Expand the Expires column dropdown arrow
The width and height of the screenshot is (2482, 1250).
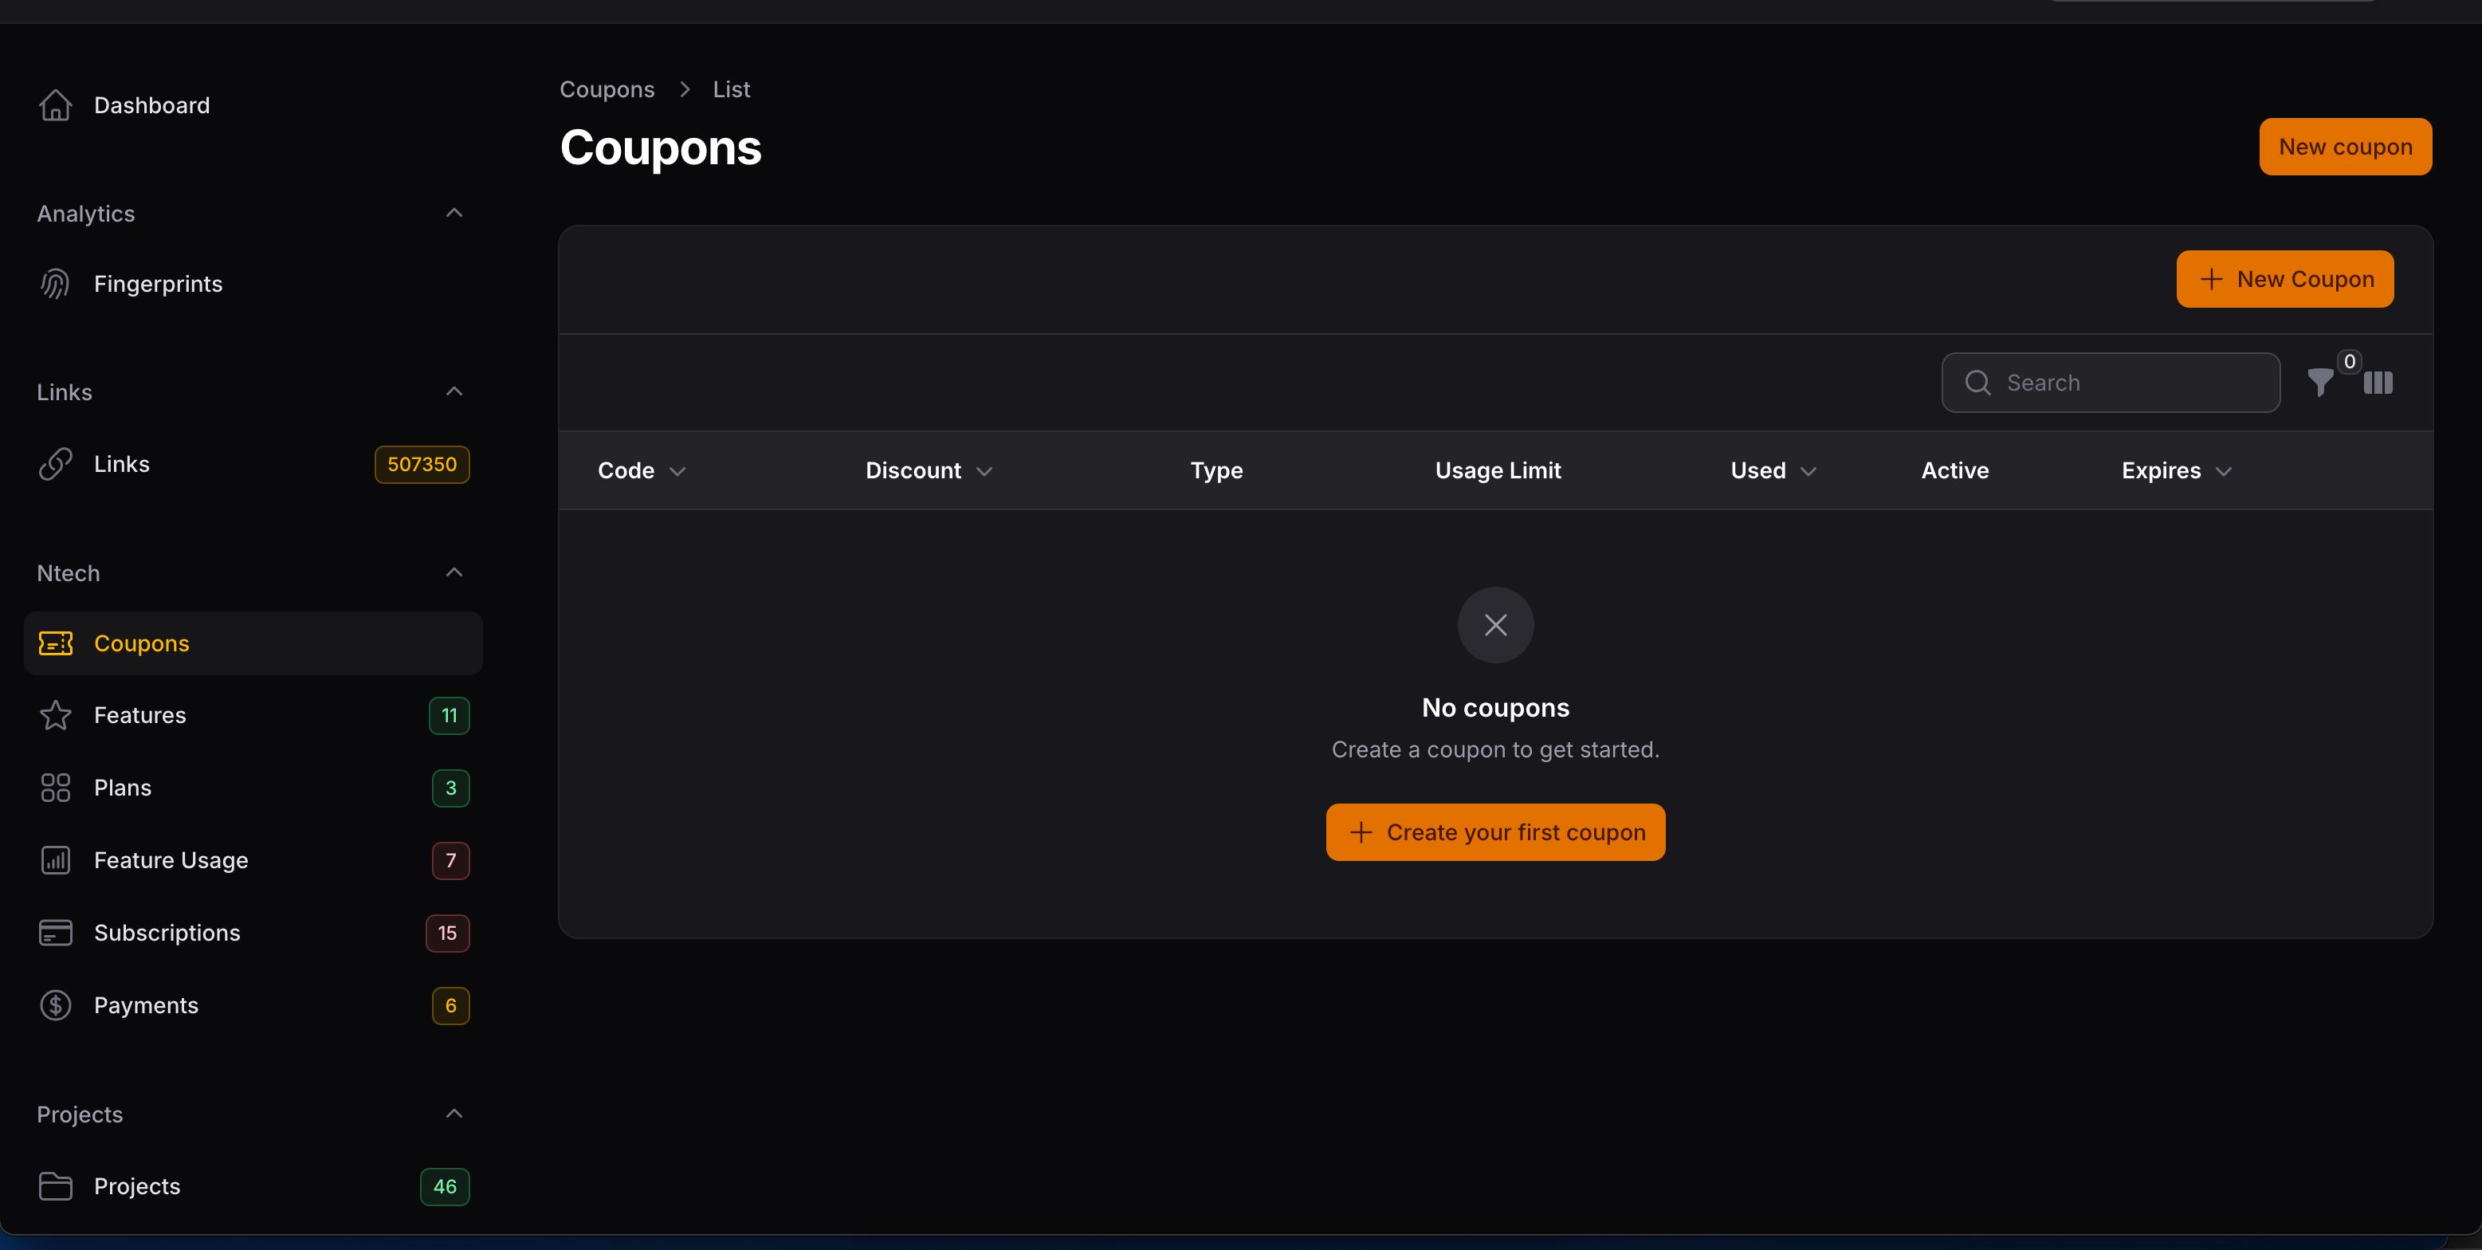tap(2224, 471)
